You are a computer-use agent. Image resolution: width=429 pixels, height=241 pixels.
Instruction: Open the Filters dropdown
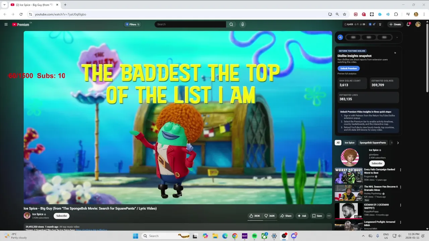tap(132, 24)
